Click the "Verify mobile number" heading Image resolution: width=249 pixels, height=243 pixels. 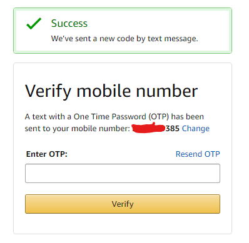pos(111,91)
